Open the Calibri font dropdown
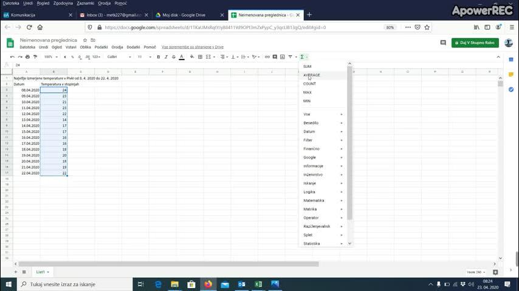The width and height of the screenshot is (519, 291). click(119, 57)
